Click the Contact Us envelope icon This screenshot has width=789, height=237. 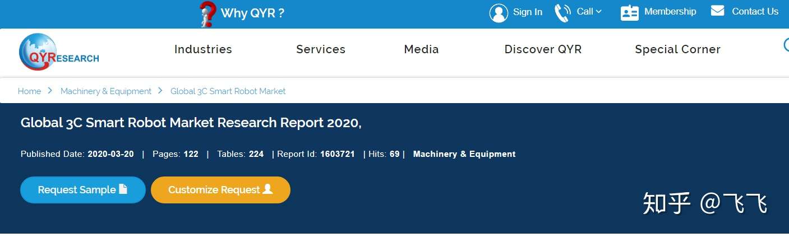(x=718, y=11)
